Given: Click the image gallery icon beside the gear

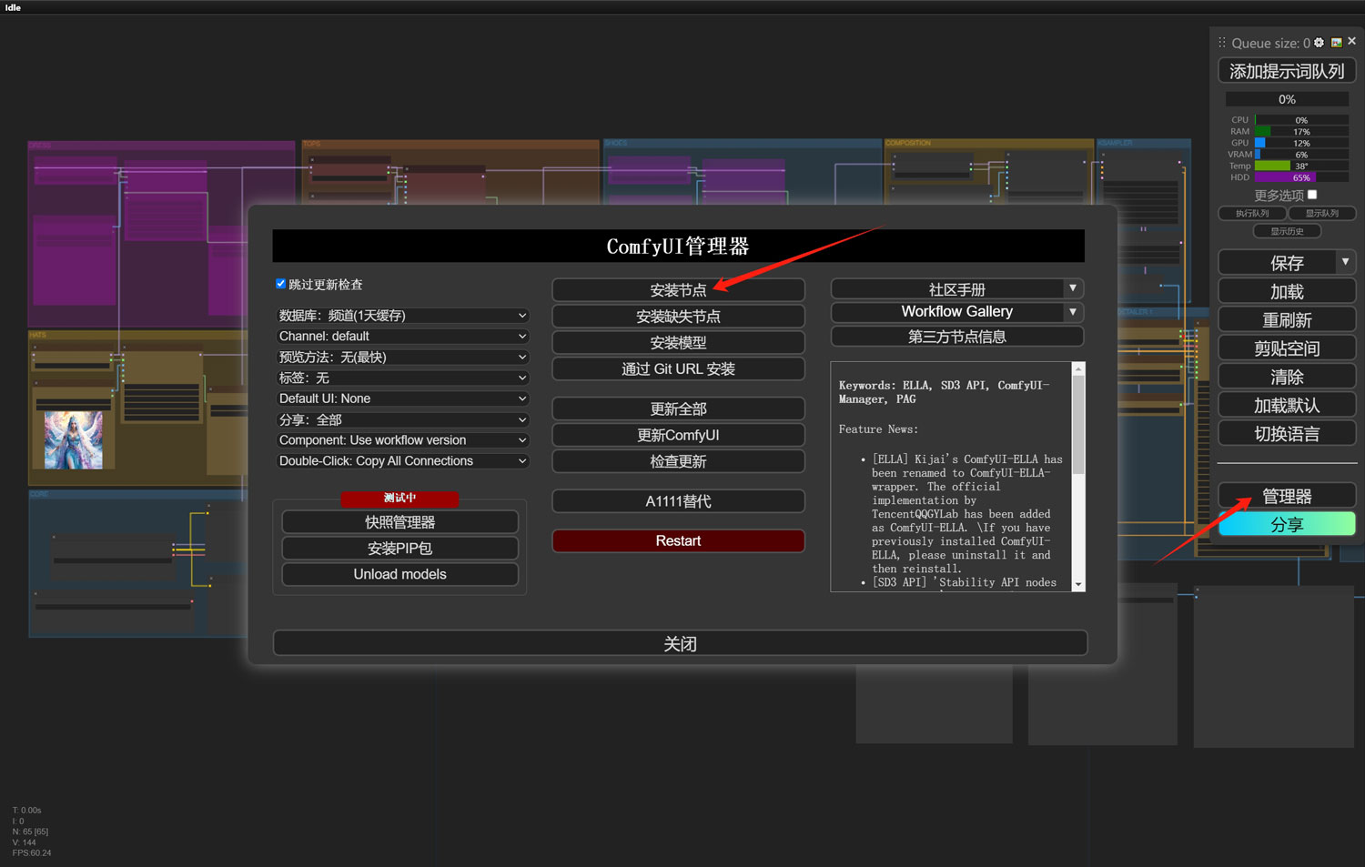Looking at the screenshot, I should pos(1336,43).
